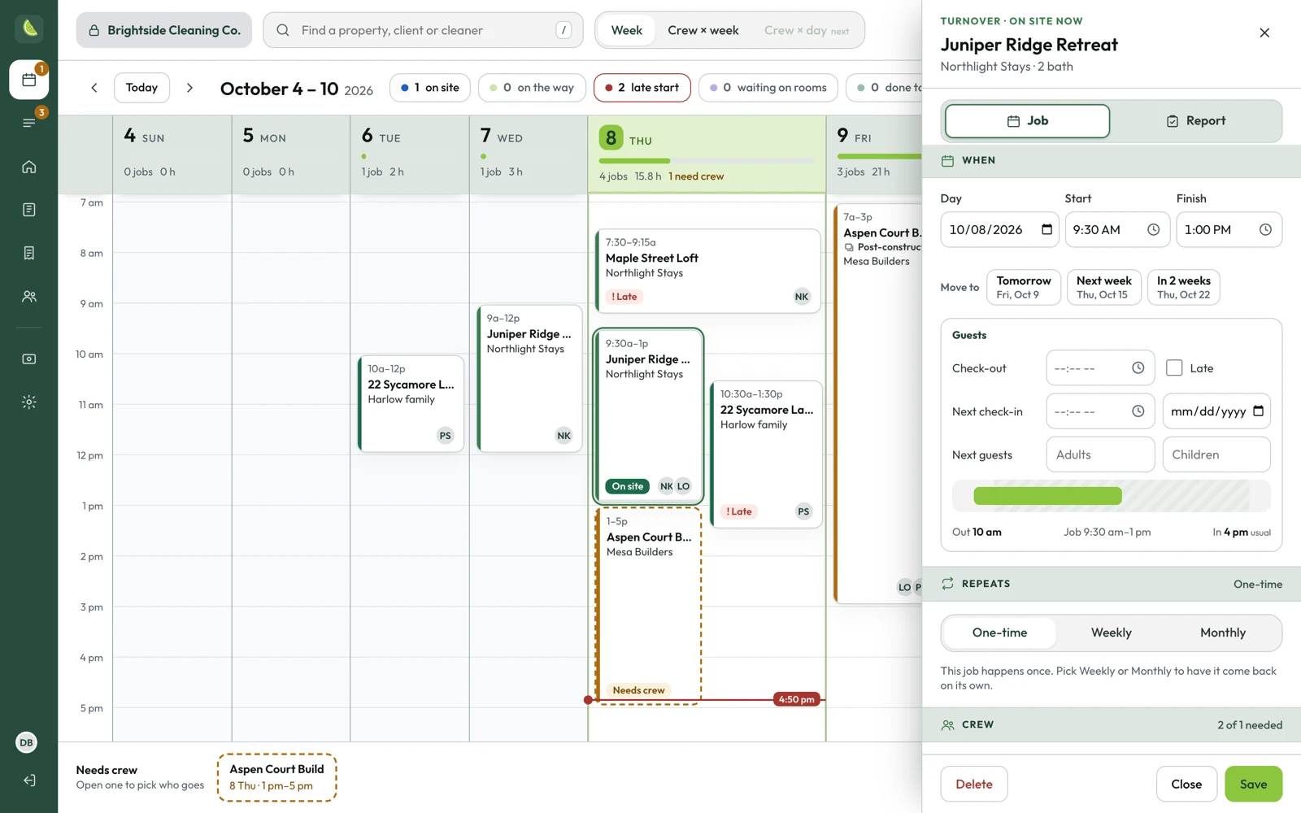Screen dimensions: 1301x813
Task: Focus the property search field
Action: point(423,30)
